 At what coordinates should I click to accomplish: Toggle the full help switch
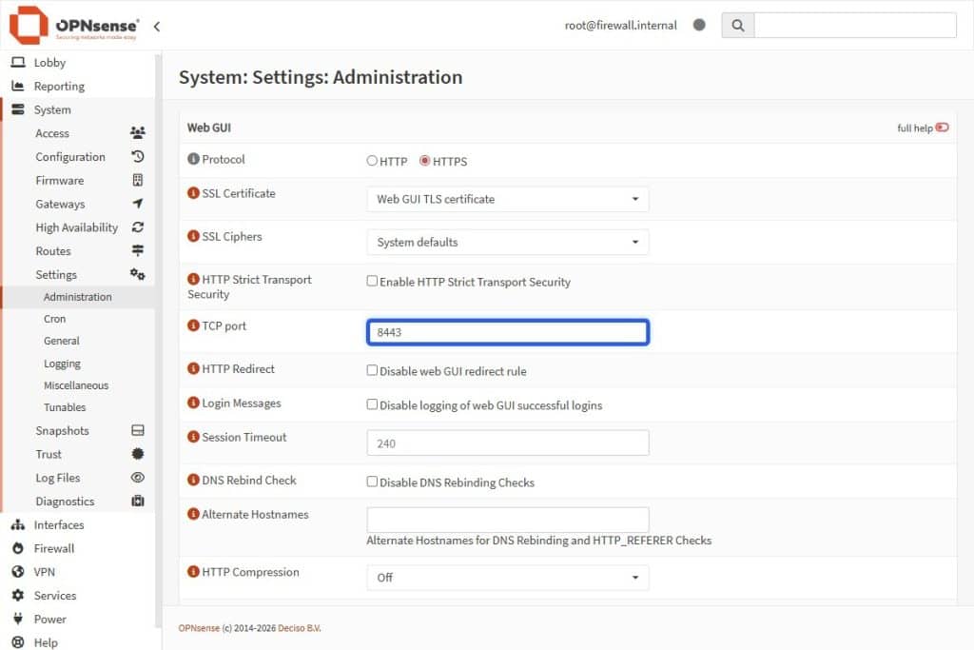tap(942, 128)
